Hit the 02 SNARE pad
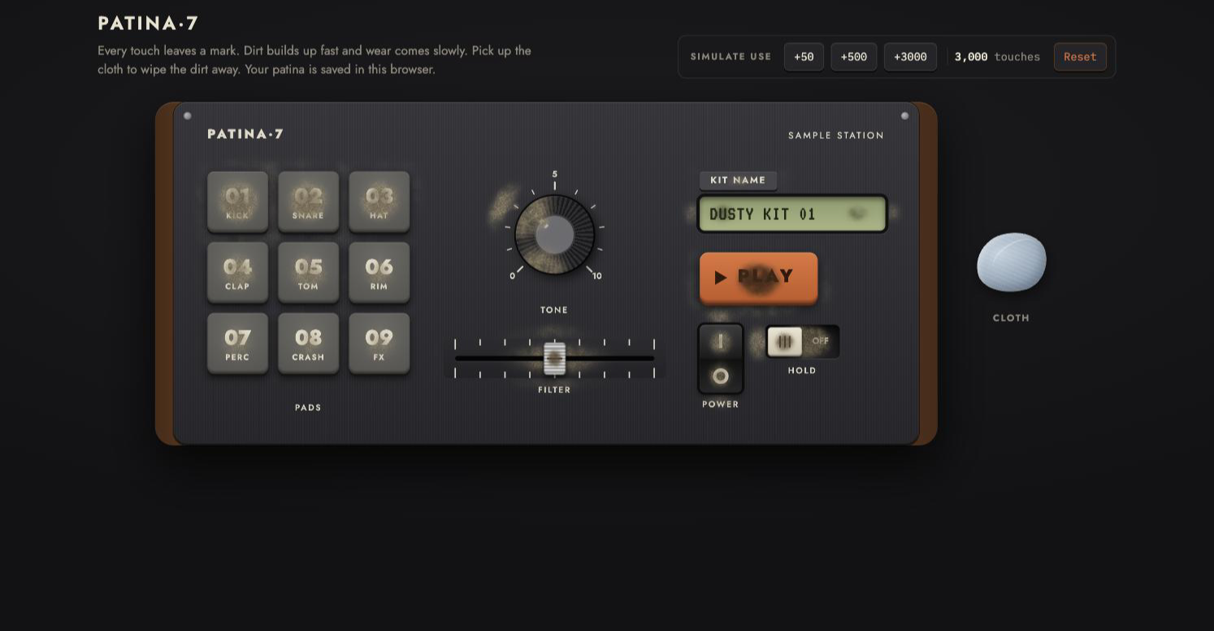The image size is (1214, 631). [308, 201]
